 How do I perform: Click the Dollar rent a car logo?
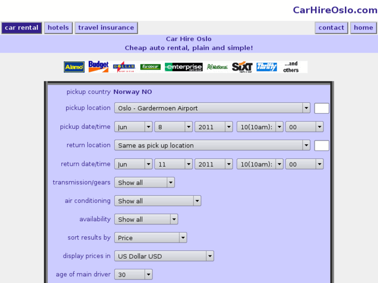[x=124, y=66]
